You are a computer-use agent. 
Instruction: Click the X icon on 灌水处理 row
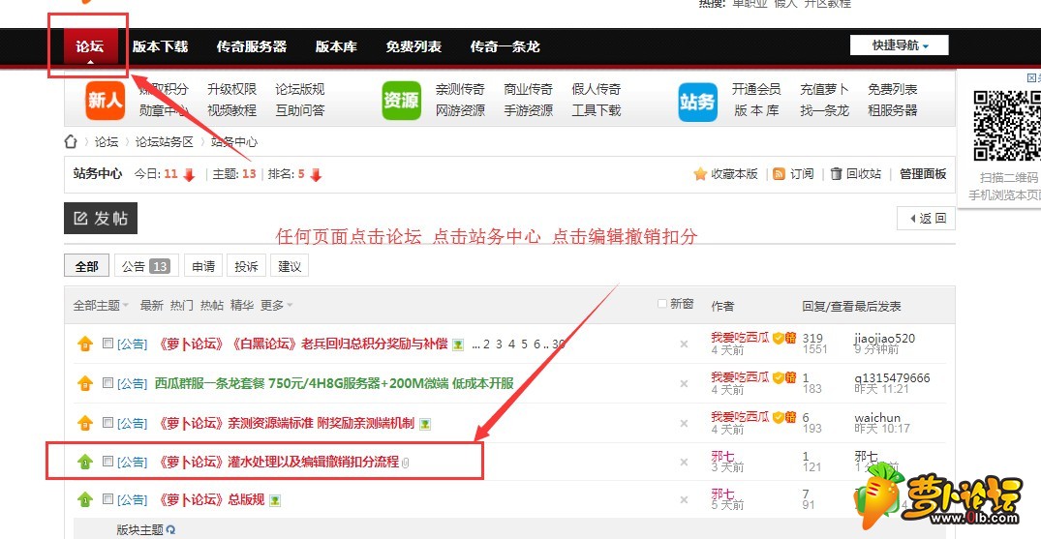[x=684, y=463]
